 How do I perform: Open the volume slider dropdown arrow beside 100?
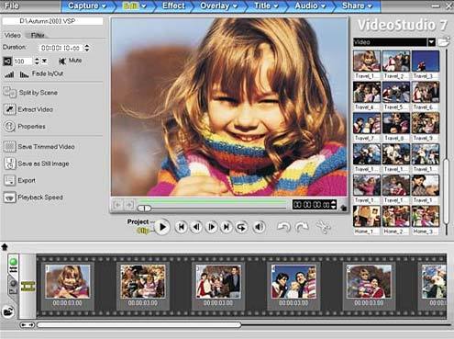[x=45, y=62]
